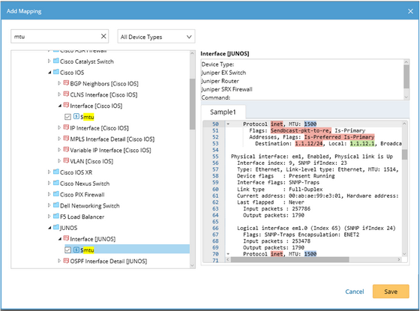Click the Cisco PIX Firewall folder icon
The width and height of the screenshot is (420, 311).
pos(56,194)
